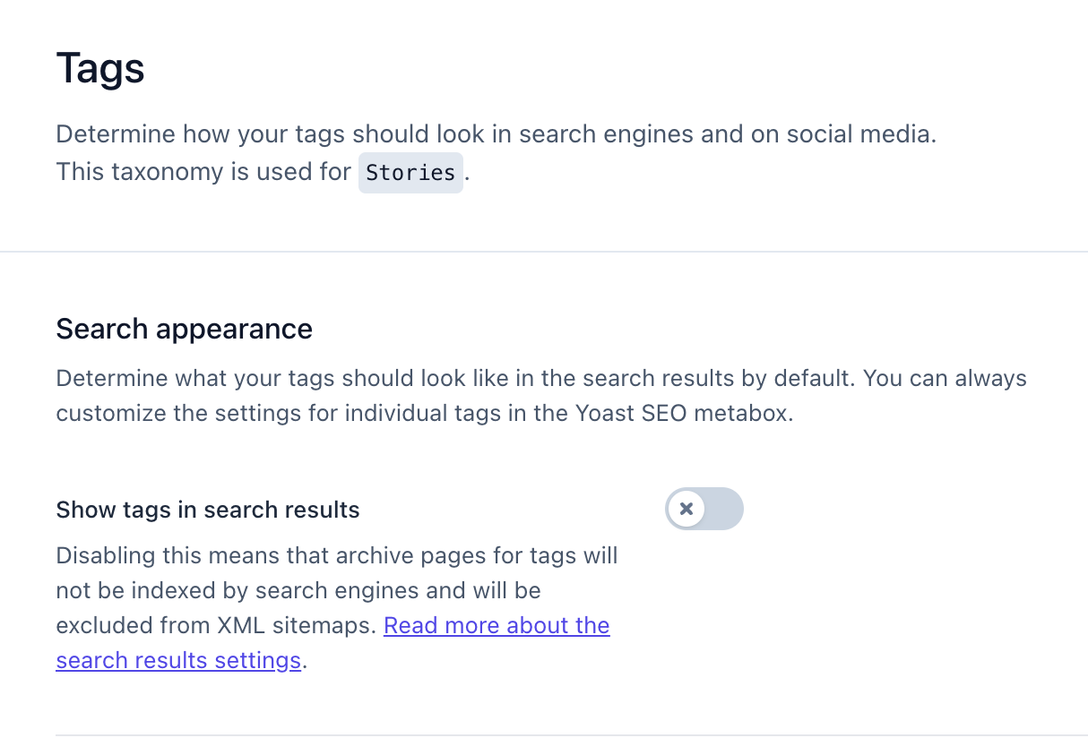Click the Search appearance section heading
Viewport: 1088px width, 738px height.
tap(184, 329)
